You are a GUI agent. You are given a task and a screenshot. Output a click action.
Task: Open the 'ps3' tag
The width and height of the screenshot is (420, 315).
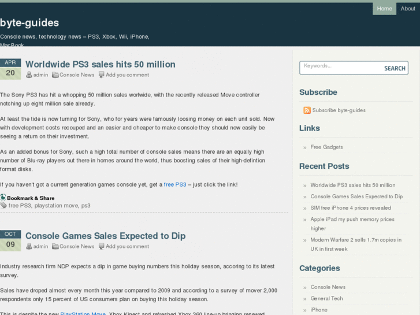[86, 206]
